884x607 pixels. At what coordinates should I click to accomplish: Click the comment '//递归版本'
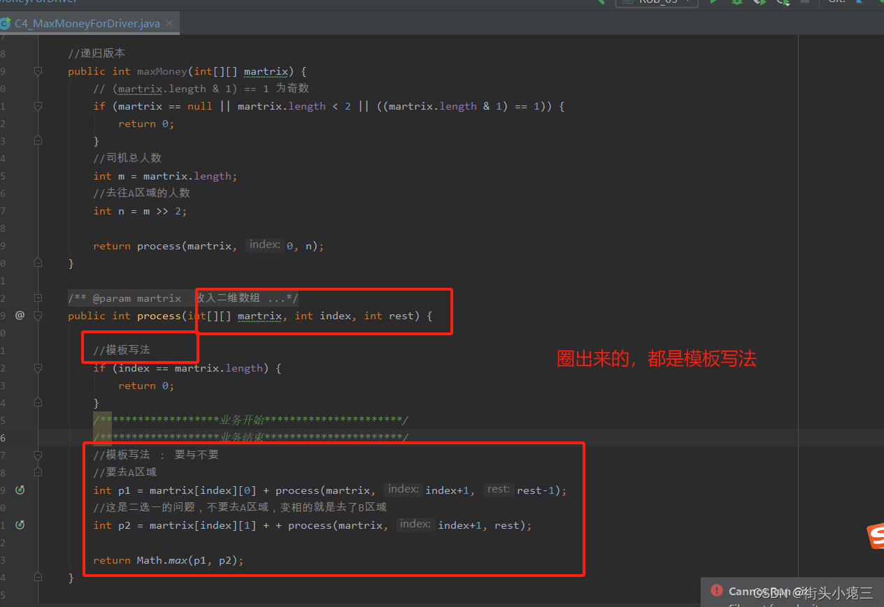97,54
